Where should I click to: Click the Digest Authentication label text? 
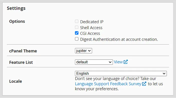(119, 39)
